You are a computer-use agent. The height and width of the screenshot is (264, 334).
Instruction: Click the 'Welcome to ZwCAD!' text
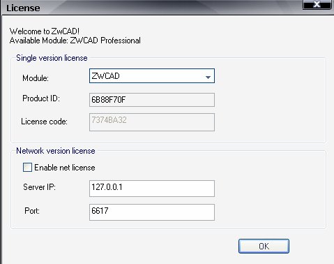pos(45,31)
